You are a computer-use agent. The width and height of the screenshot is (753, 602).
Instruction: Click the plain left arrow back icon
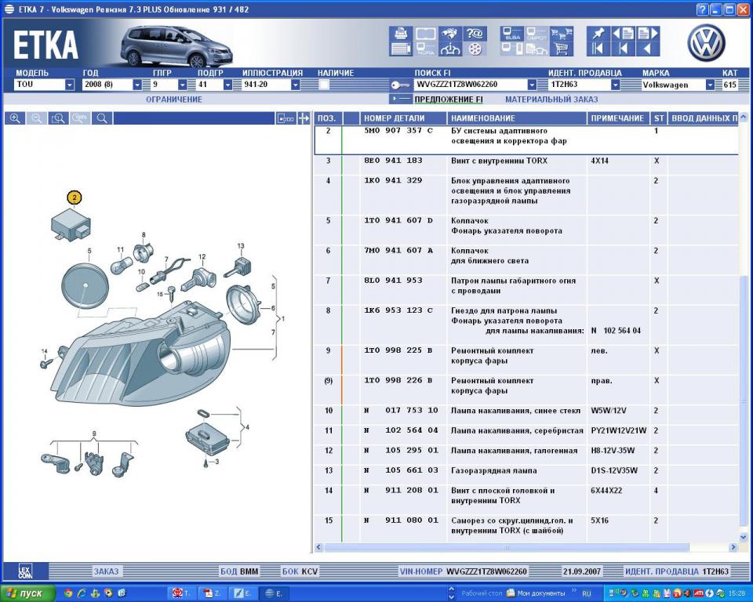(x=648, y=49)
